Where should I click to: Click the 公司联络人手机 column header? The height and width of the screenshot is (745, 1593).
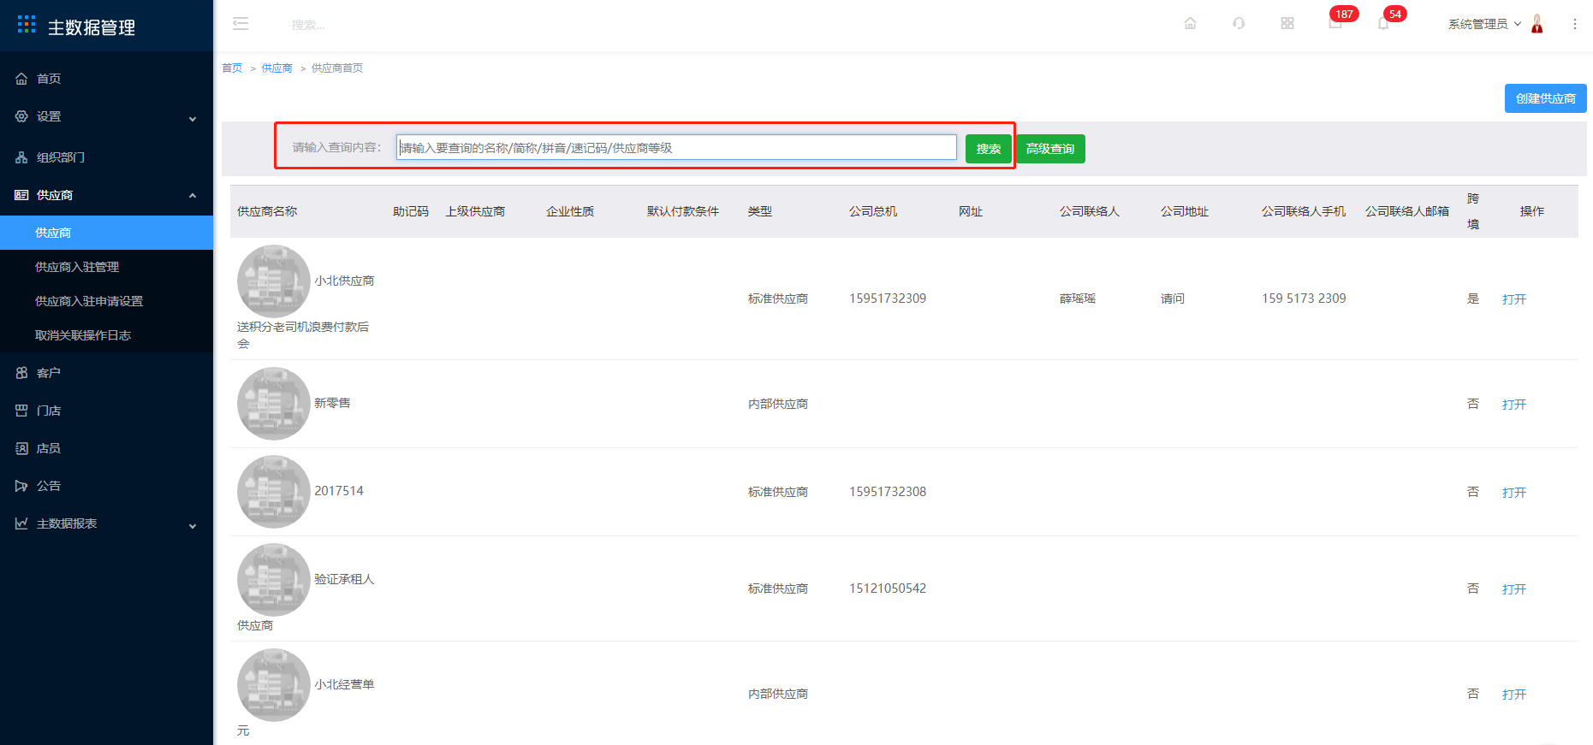(1304, 211)
